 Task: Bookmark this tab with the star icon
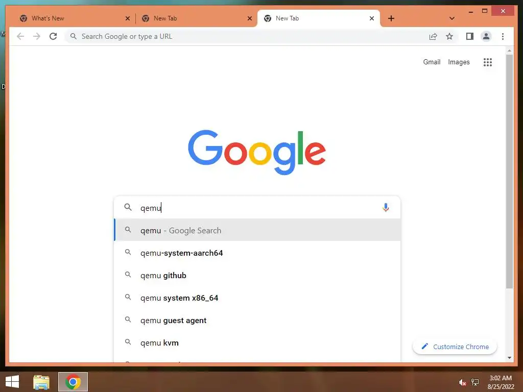coord(449,36)
